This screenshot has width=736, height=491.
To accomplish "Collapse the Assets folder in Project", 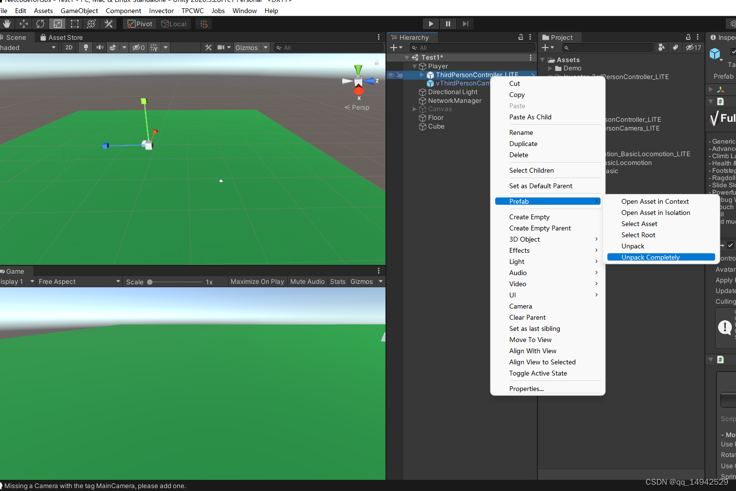I will pos(542,60).
